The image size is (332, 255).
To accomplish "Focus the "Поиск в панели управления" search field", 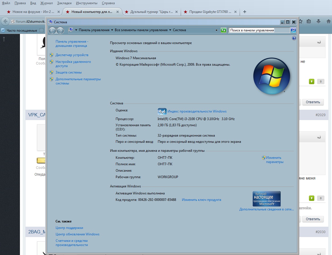I will (259, 30).
